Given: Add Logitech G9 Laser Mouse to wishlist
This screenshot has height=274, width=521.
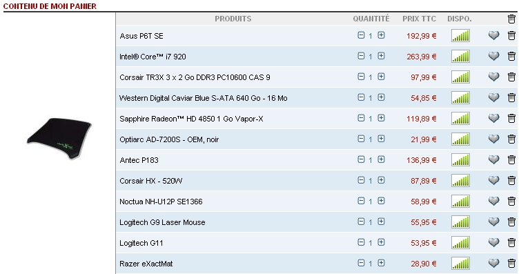Looking at the screenshot, I should (x=494, y=222).
